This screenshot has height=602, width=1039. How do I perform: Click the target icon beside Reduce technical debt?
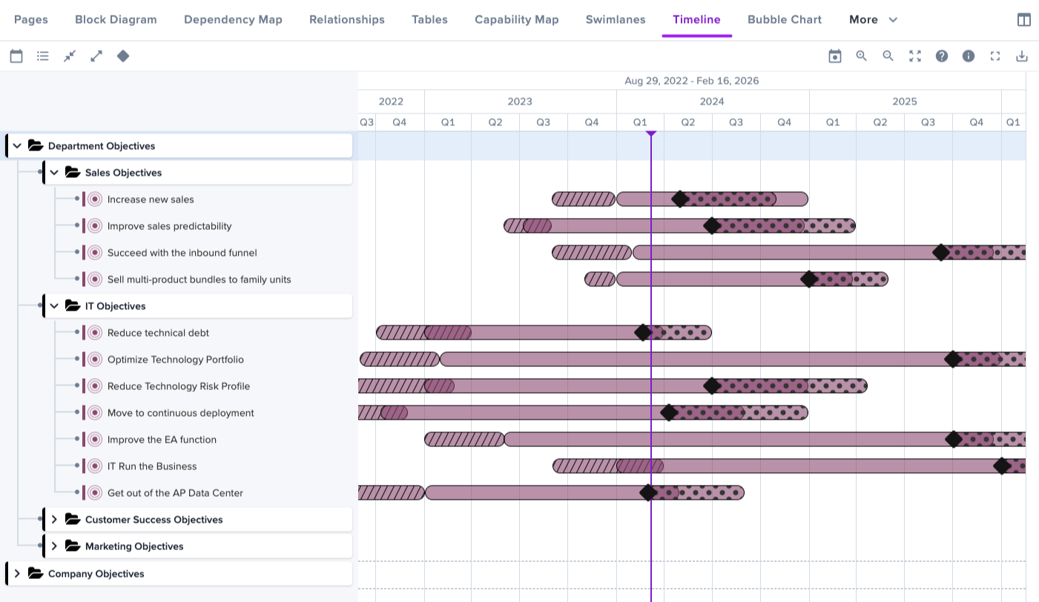point(94,332)
